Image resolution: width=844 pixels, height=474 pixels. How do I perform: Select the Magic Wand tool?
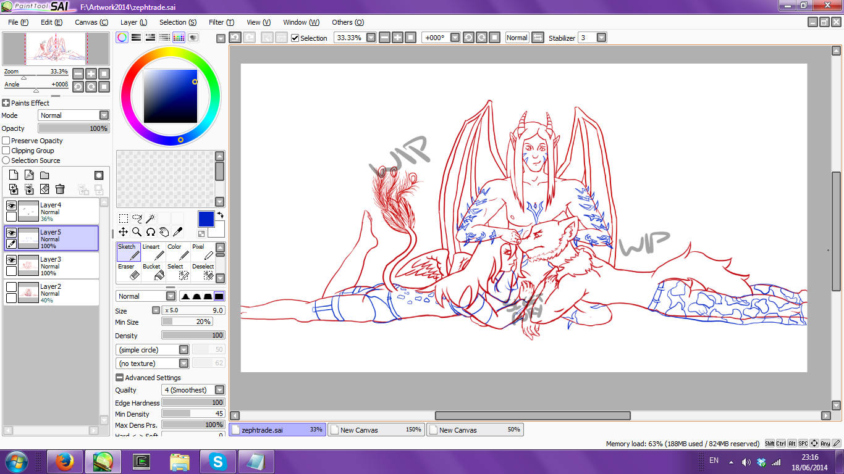[x=150, y=218]
